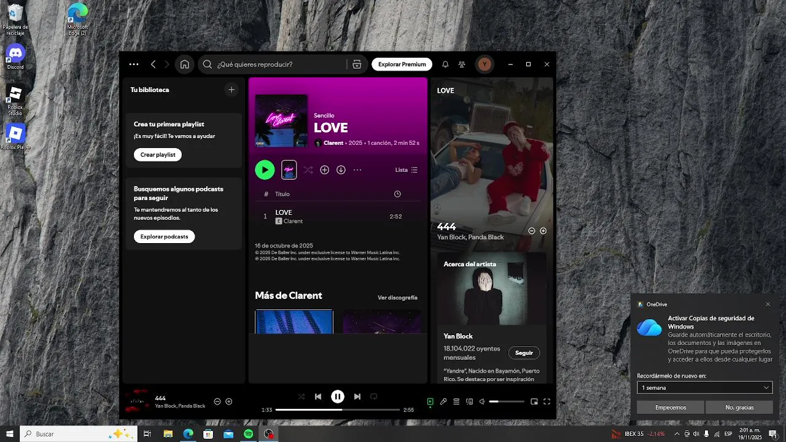The height and width of the screenshot is (442, 786).
Task: Open the Spotify three-dot main menu
Action: point(134,64)
